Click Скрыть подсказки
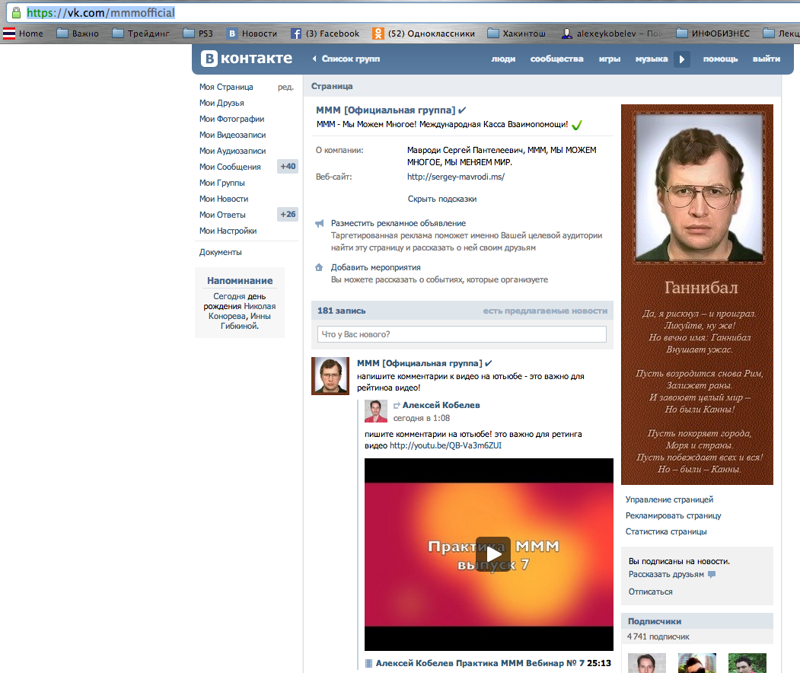800x673 pixels. tap(441, 199)
